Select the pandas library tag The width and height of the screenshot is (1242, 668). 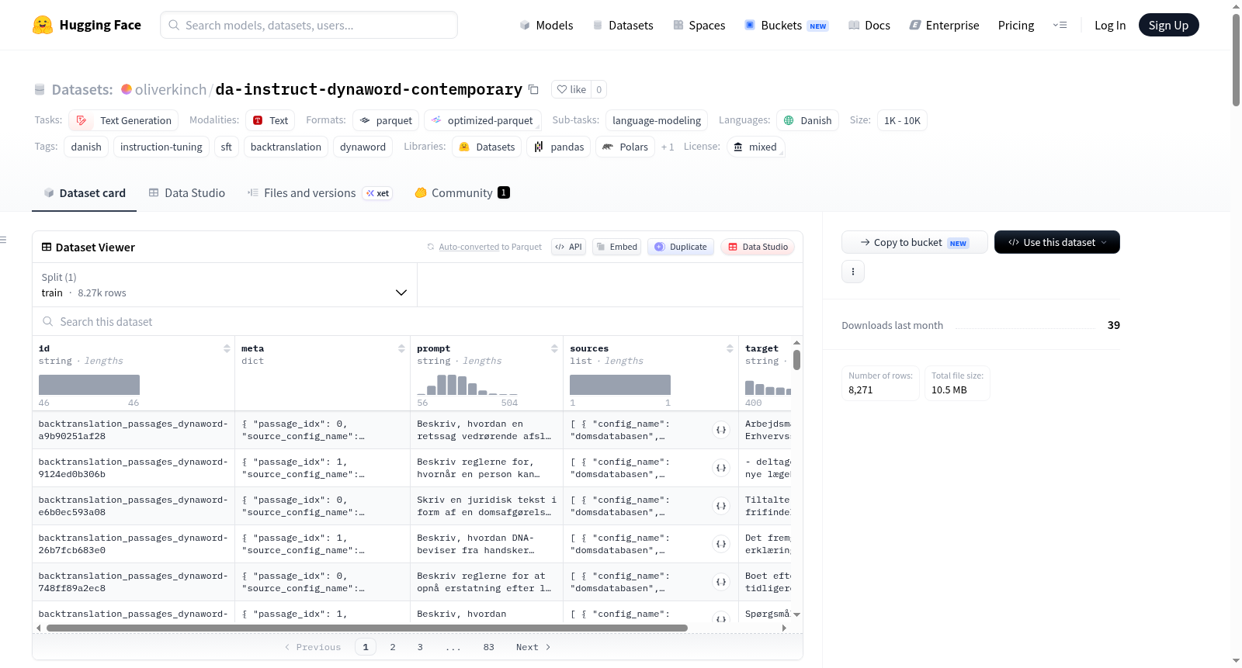click(559, 147)
